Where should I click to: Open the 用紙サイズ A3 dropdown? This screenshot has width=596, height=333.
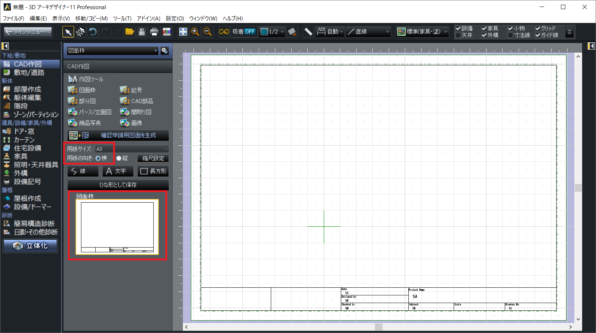coord(131,149)
